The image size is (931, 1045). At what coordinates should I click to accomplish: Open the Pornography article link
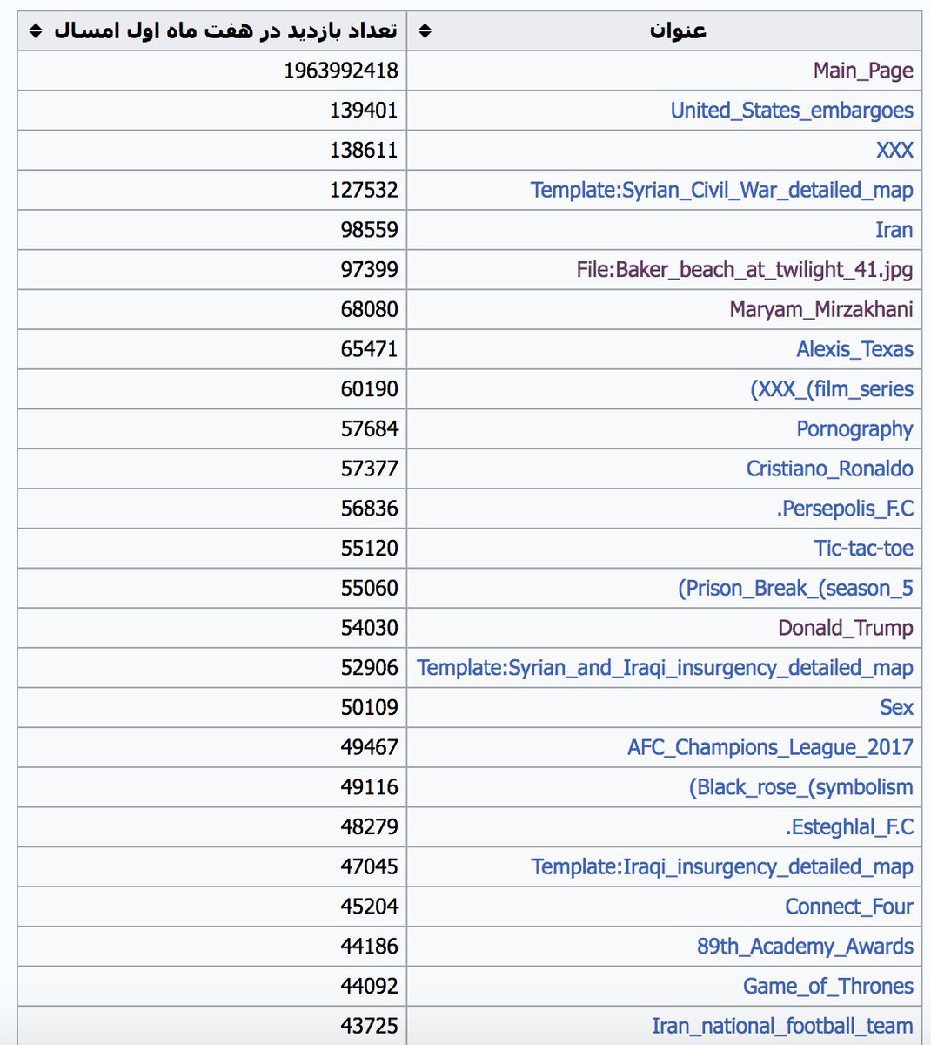[x=855, y=429]
